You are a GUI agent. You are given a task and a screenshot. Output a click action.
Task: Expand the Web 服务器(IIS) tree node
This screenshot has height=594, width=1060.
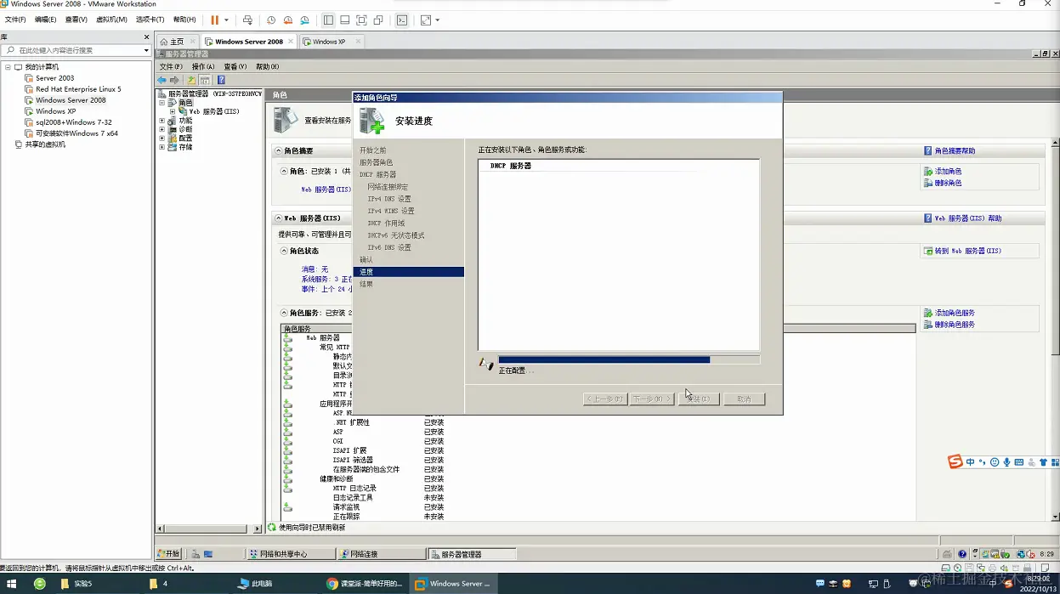click(x=173, y=111)
